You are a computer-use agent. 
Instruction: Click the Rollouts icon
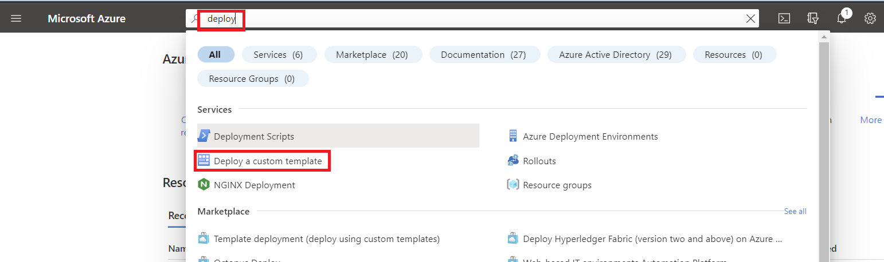pyautogui.click(x=513, y=161)
